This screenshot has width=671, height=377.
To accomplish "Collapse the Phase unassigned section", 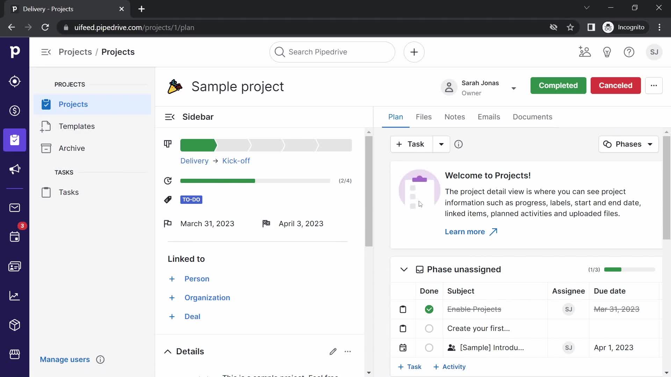I will point(404,269).
